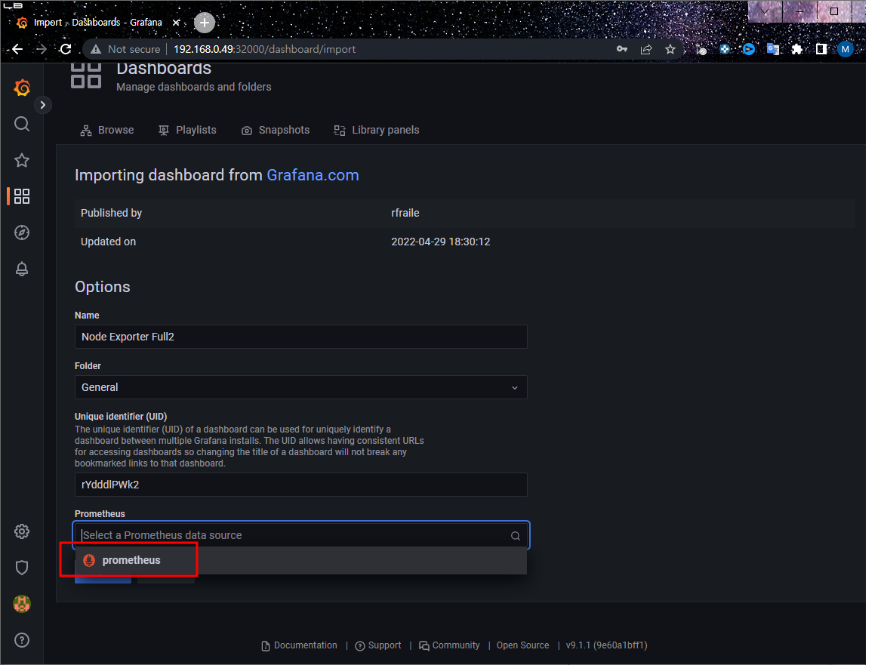Switch to the Browse tab

[107, 130]
